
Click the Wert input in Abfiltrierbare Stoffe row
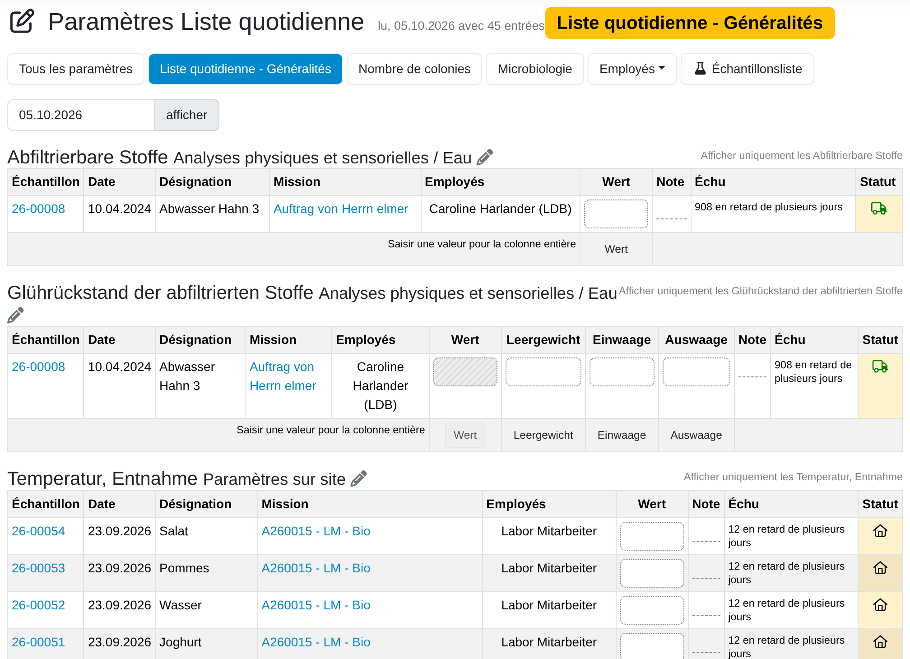(x=616, y=214)
